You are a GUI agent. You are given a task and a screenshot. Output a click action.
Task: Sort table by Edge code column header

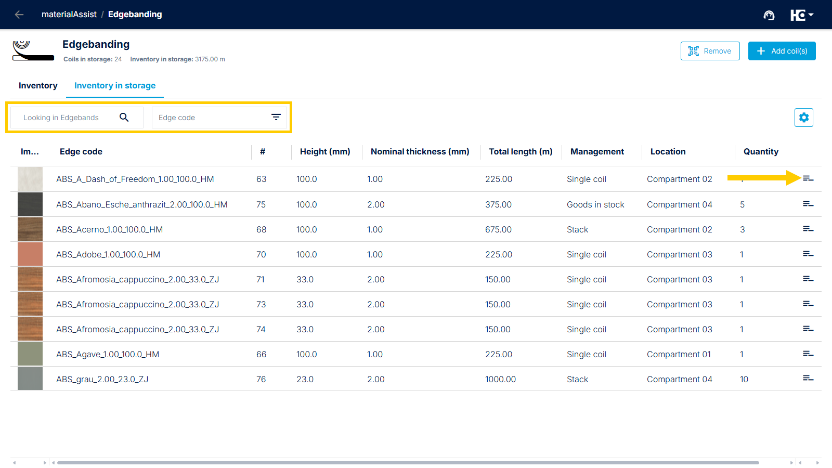pyautogui.click(x=81, y=152)
